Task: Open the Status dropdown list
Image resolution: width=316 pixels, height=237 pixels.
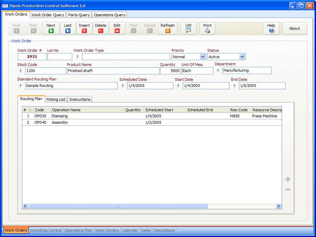Action: (242, 57)
